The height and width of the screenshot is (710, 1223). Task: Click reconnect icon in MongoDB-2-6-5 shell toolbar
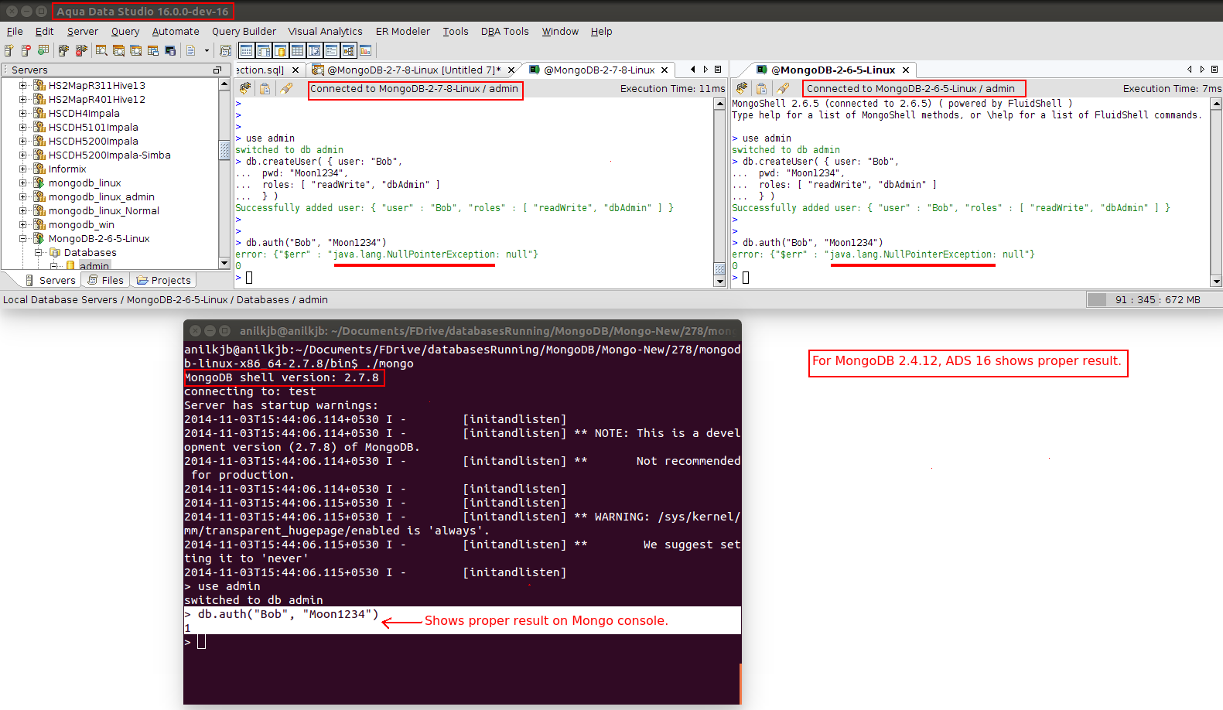pos(743,89)
